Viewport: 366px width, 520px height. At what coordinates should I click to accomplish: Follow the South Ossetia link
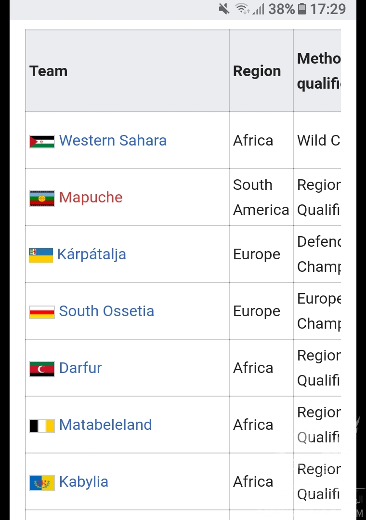click(106, 311)
